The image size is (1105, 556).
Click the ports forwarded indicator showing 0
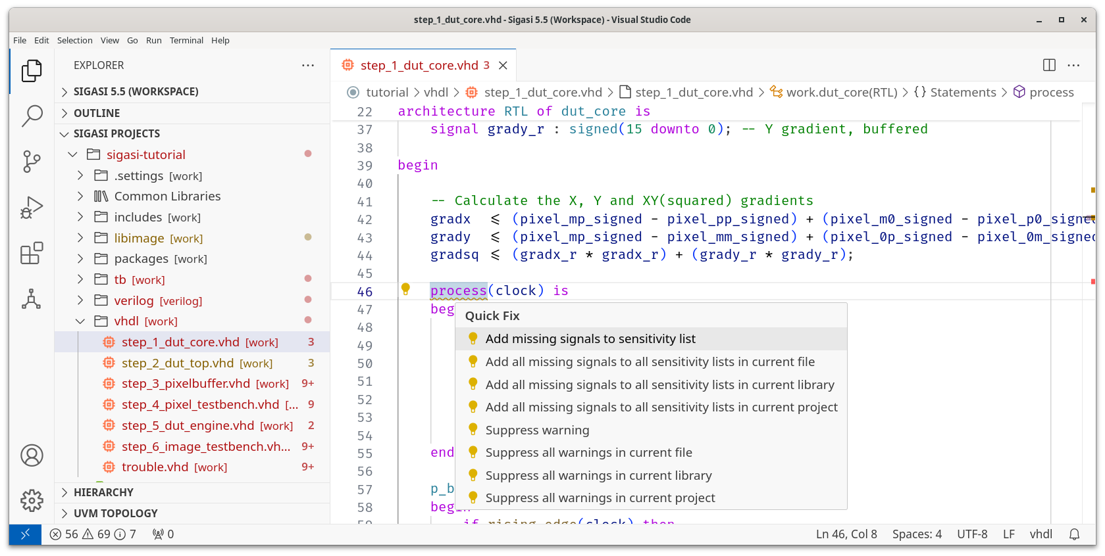click(x=163, y=534)
